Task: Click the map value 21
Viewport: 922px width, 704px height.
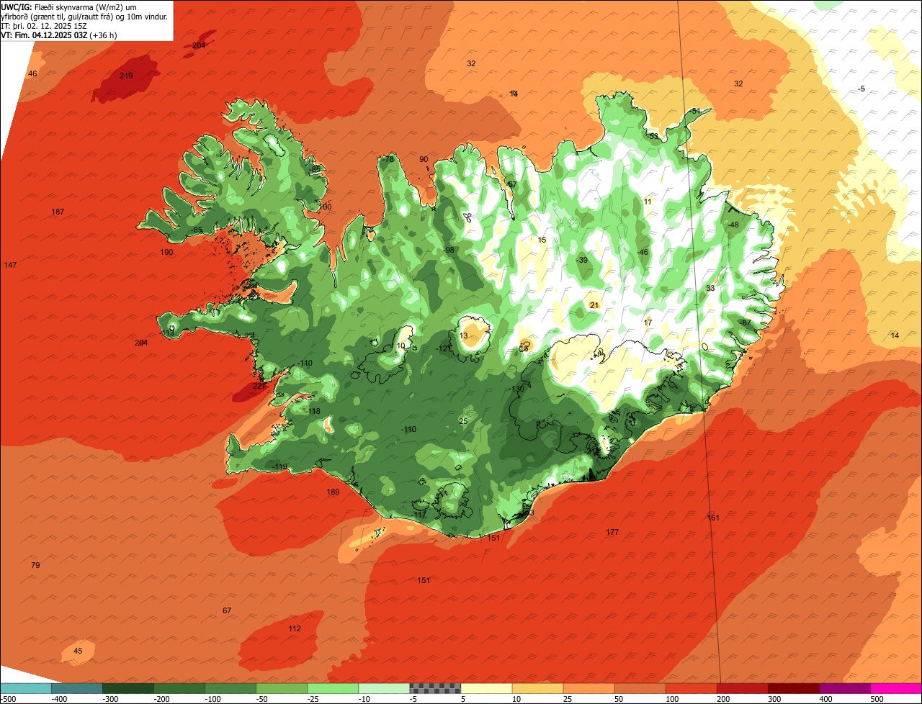Action: click(x=594, y=306)
